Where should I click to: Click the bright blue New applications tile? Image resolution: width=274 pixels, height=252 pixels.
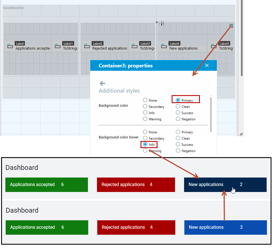coord(226,227)
